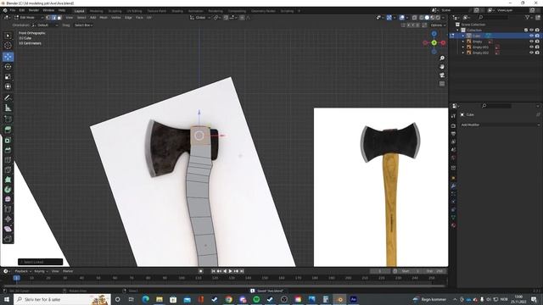
Task: Select the Spin tool
Action: click(x=8, y=190)
